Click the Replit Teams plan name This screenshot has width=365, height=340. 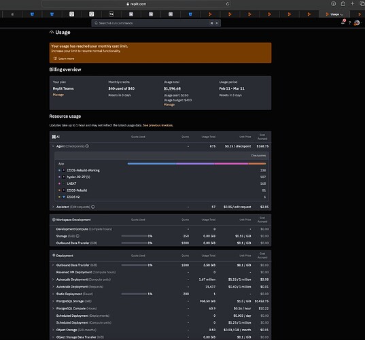pos(63,88)
